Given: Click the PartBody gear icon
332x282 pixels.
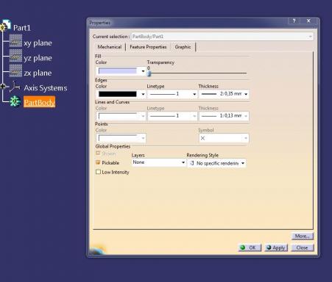Looking at the screenshot, I should pyautogui.click(x=15, y=101).
